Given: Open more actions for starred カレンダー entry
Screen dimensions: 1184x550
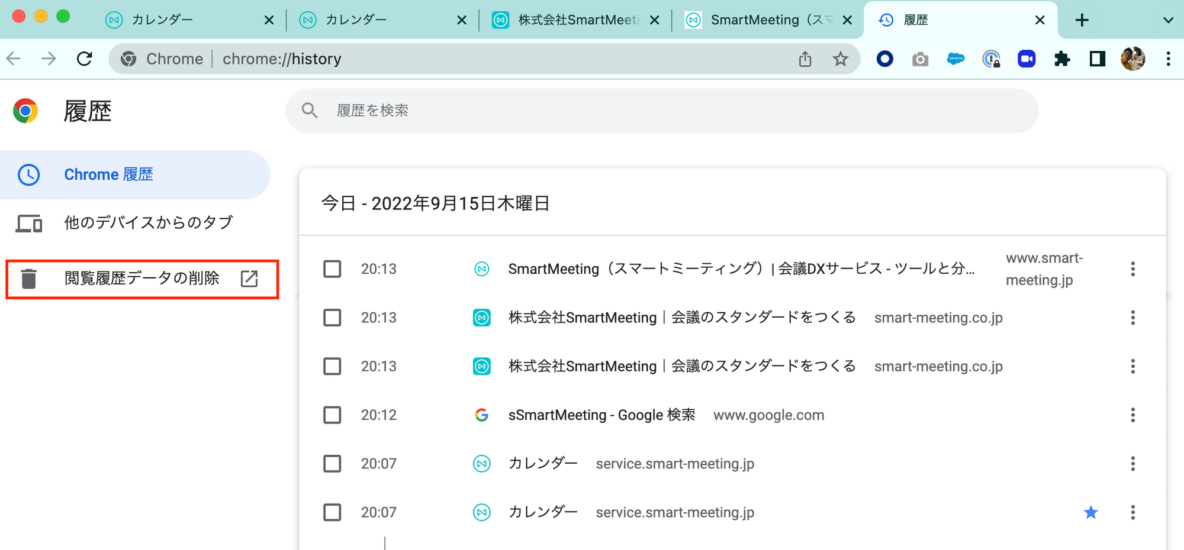Looking at the screenshot, I should coord(1132,512).
